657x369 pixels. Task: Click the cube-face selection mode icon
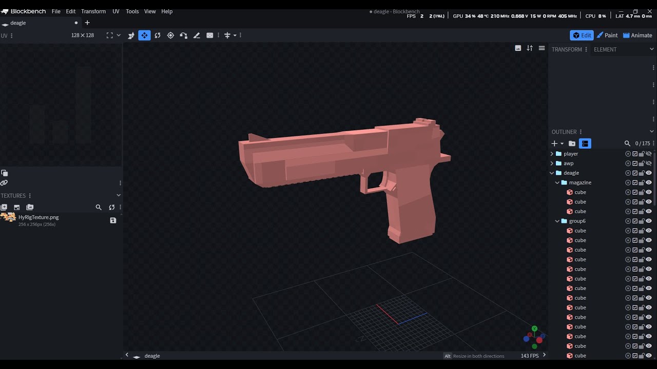[x=210, y=35]
